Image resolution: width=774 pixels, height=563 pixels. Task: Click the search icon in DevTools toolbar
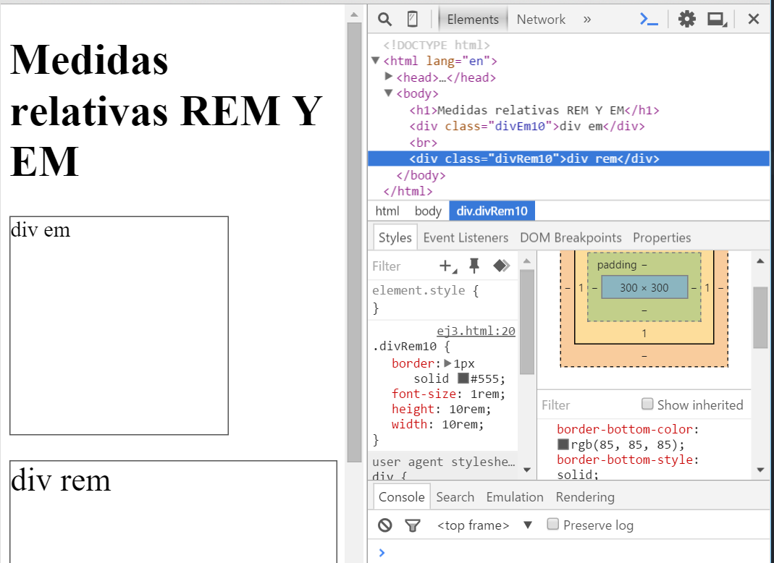(384, 19)
